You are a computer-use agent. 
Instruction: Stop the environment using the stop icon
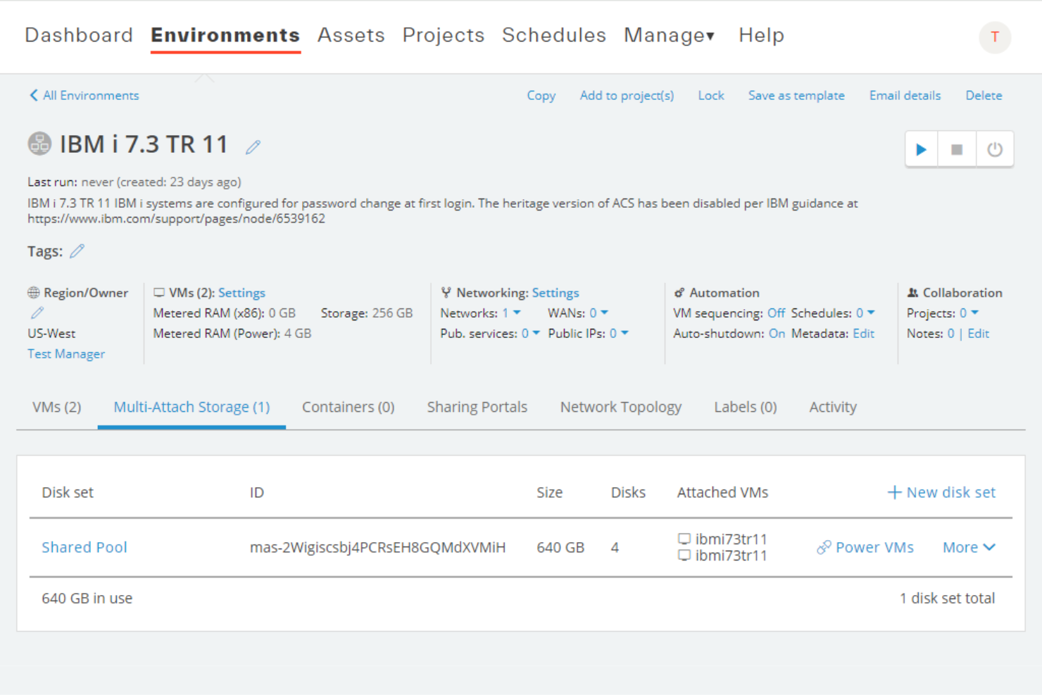click(x=957, y=149)
